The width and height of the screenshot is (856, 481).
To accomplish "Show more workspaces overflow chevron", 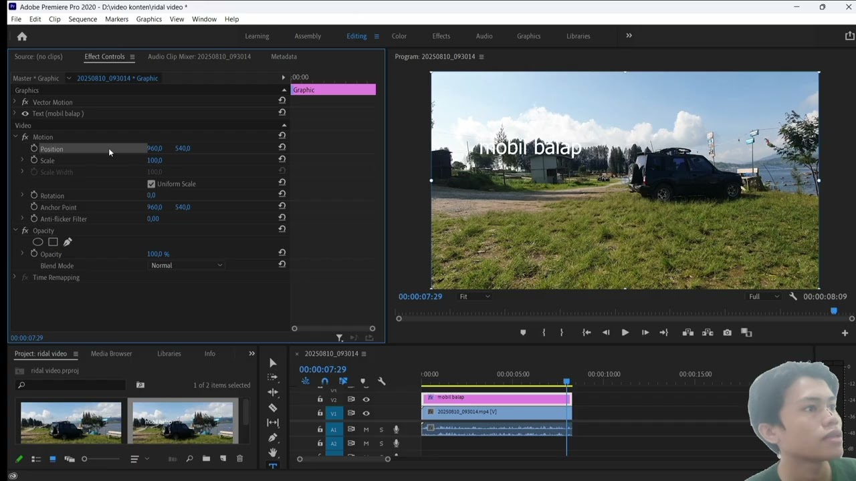I will pyautogui.click(x=629, y=36).
